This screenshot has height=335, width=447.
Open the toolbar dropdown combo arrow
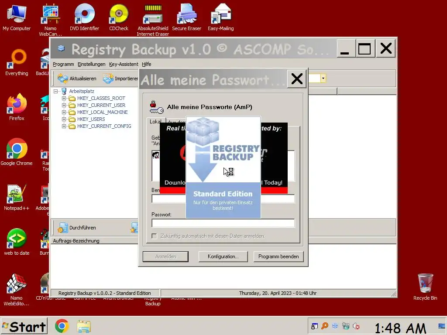pos(323,79)
